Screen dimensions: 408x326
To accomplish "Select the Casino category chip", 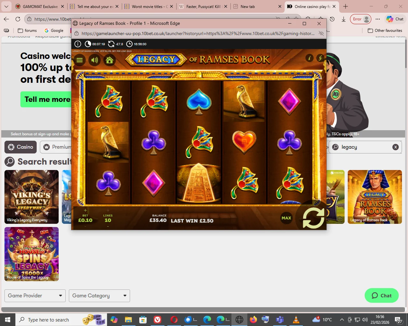I will coord(21,147).
